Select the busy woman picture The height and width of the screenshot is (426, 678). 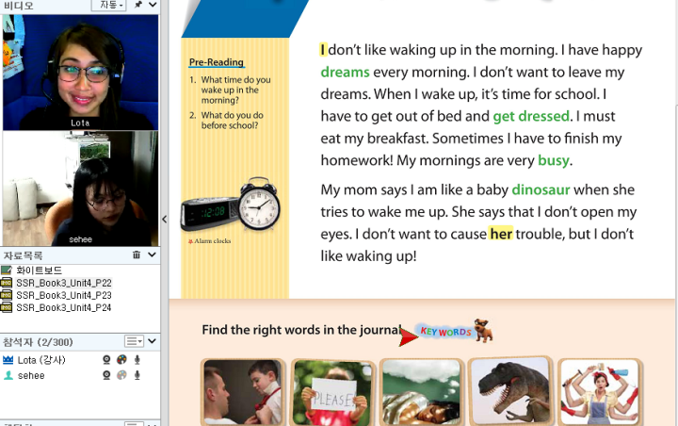(x=600, y=391)
